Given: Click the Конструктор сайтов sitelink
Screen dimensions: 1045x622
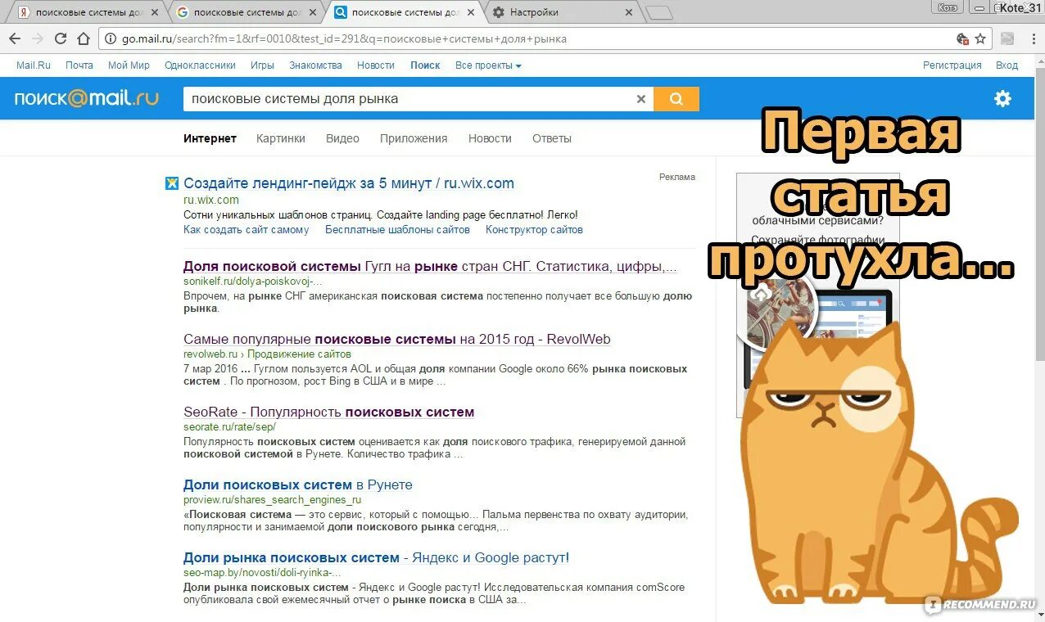Looking at the screenshot, I should point(534,230).
